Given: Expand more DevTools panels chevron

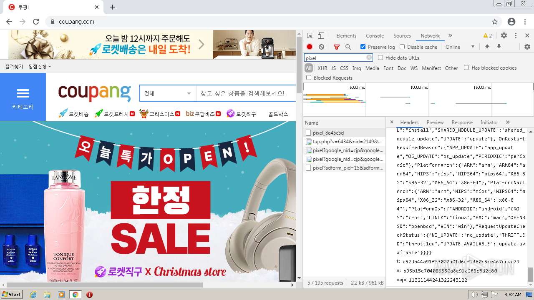Looking at the screenshot, I should [450, 36].
